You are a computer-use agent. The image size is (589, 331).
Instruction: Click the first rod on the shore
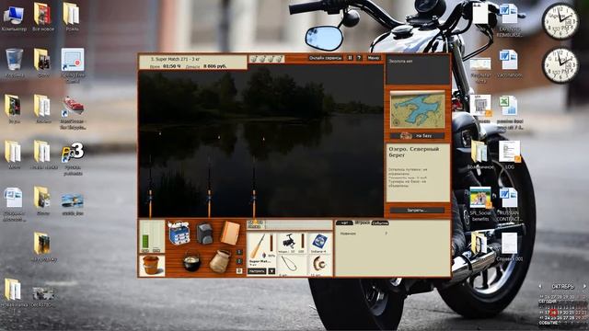150,191
